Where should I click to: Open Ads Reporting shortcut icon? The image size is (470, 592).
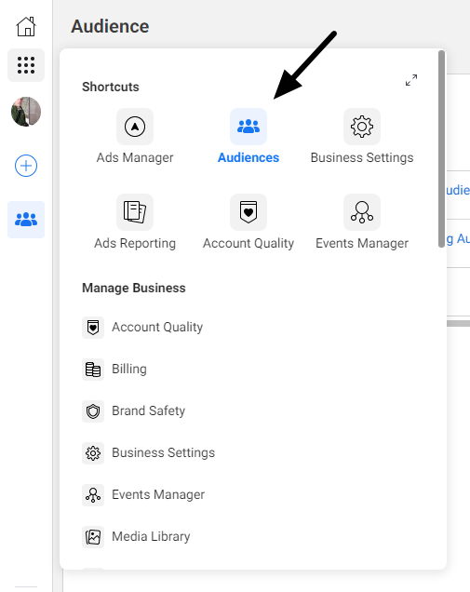coord(135,212)
